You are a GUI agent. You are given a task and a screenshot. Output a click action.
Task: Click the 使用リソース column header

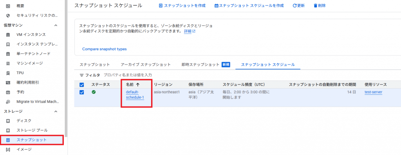(376, 85)
